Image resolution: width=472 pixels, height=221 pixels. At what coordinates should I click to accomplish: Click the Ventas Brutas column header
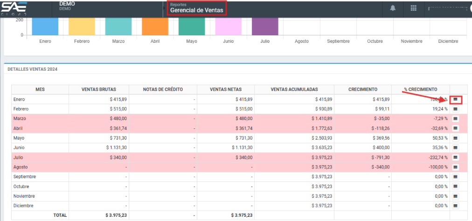[98, 89]
